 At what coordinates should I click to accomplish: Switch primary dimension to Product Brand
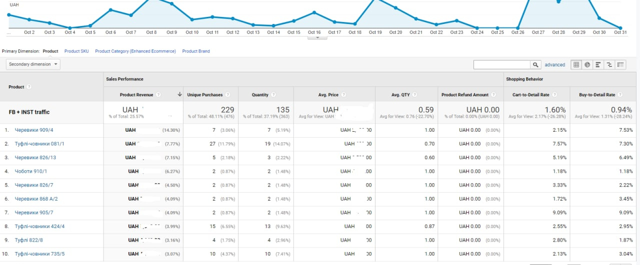coord(196,51)
